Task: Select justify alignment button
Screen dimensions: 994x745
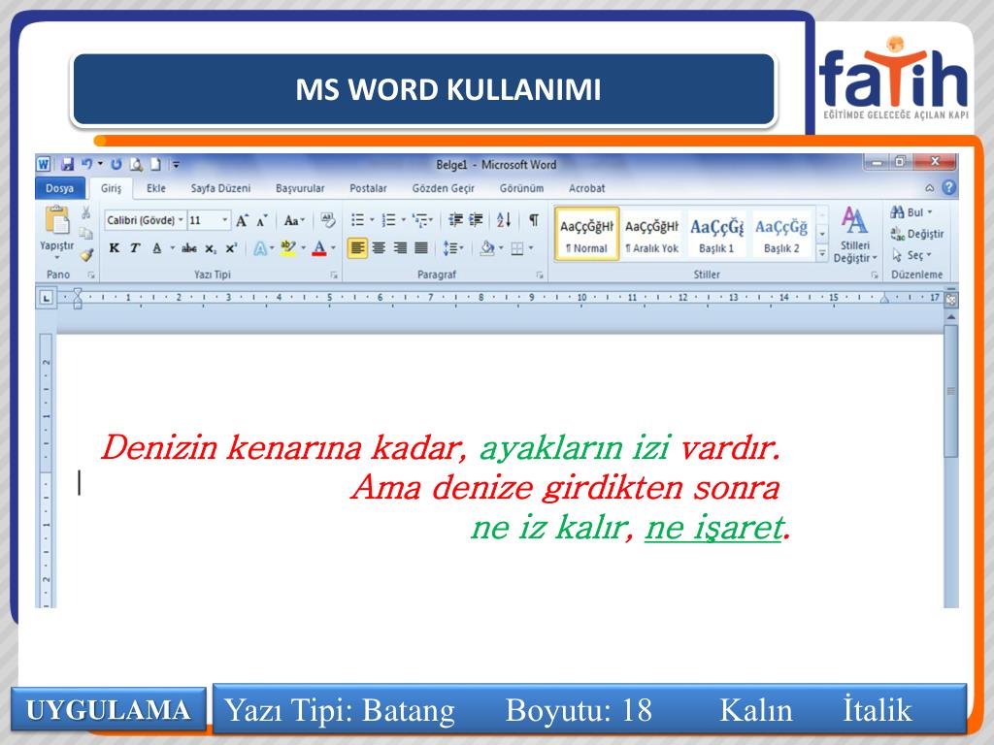Action: (421, 248)
